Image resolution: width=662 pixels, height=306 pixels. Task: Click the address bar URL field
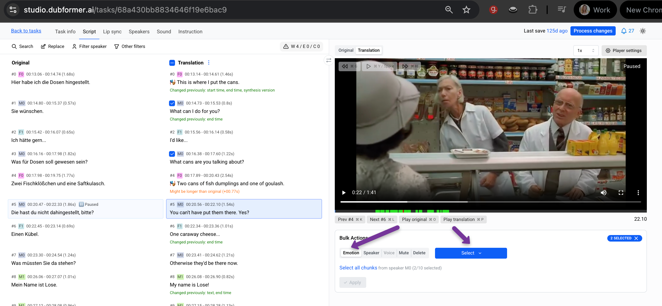pyautogui.click(x=125, y=10)
